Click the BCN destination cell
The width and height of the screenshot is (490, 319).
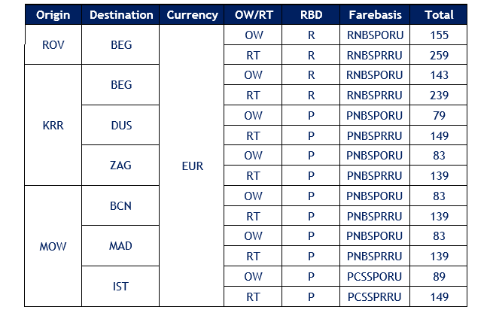(x=120, y=205)
